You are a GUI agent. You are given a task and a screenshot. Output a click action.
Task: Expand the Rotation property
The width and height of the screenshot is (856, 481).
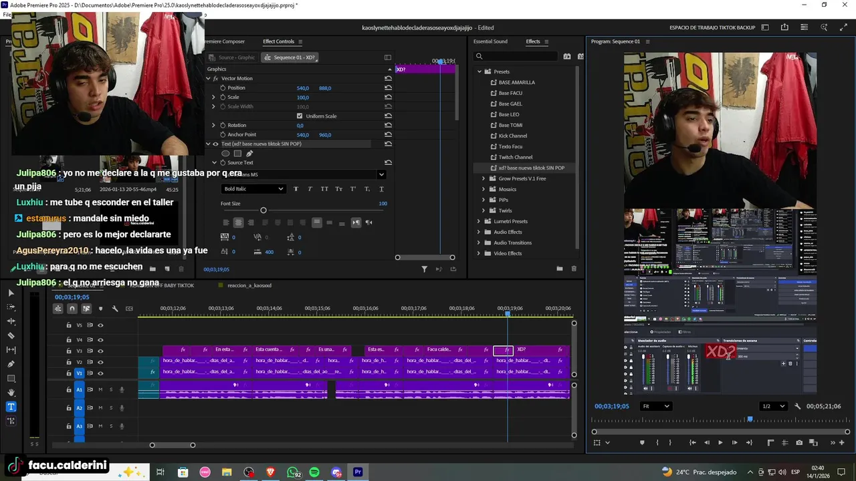point(214,125)
